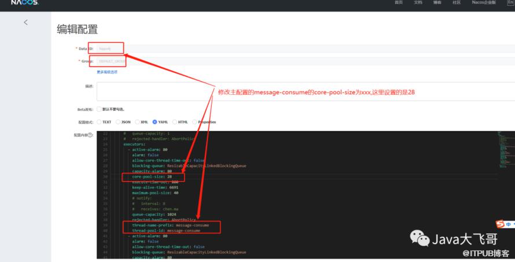The height and width of the screenshot is (262, 515).
Task: Click the Group input field
Action: (x=306, y=61)
